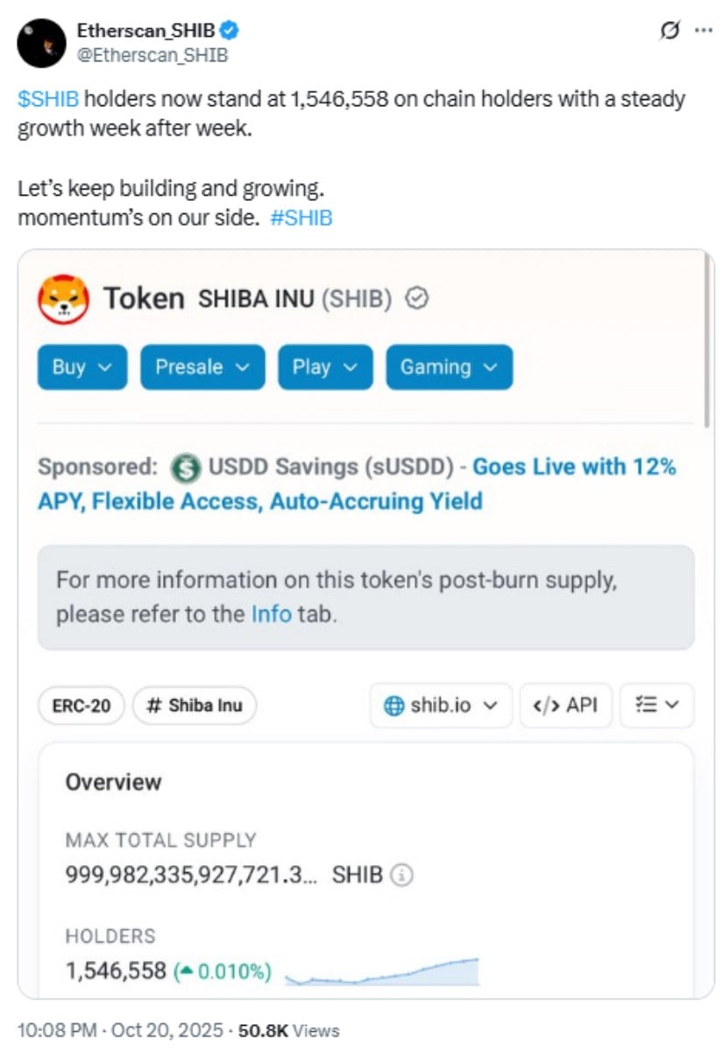Viewport: 723px width, 1060px height.
Task: Expand the shib.io website dropdown
Action: pyautogui.click(x=441, y=705)
